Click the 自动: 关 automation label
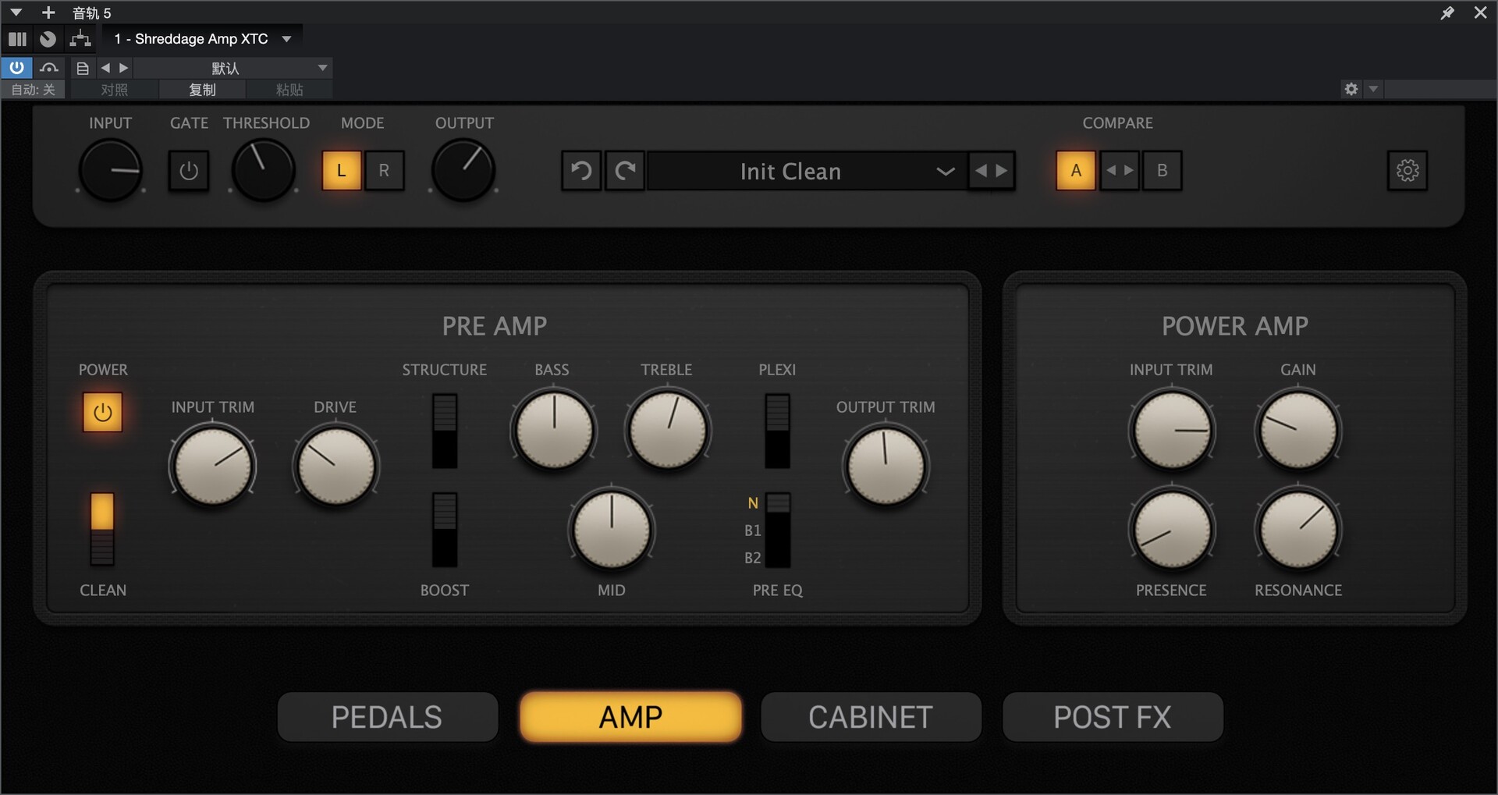Viewport: 1498px width, 795px height. 33,90
